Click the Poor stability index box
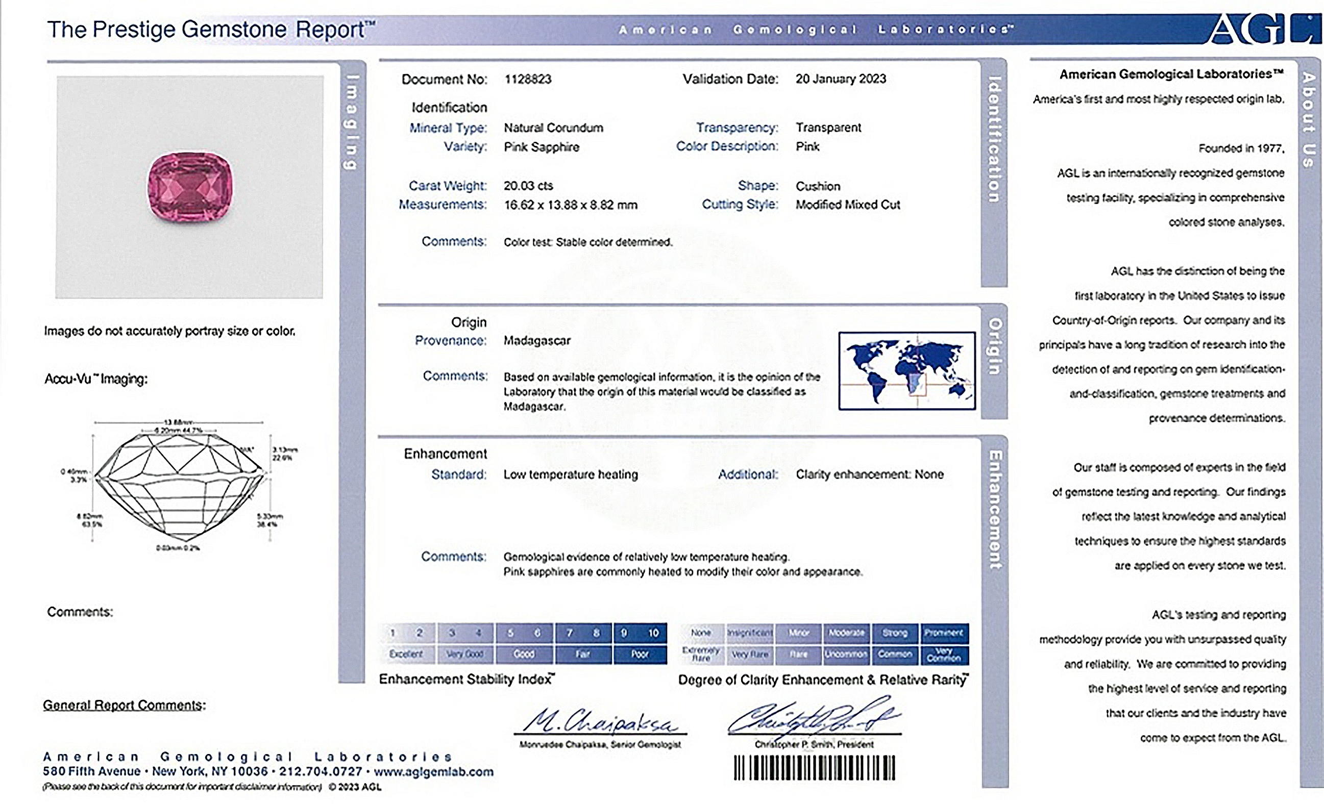This screenshot has width=1324, height=805. click(640, 654)
